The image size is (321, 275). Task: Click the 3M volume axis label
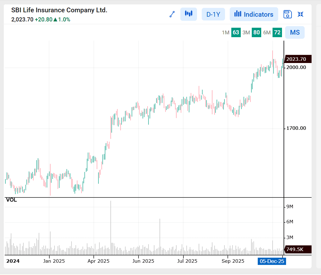point(290,238)
